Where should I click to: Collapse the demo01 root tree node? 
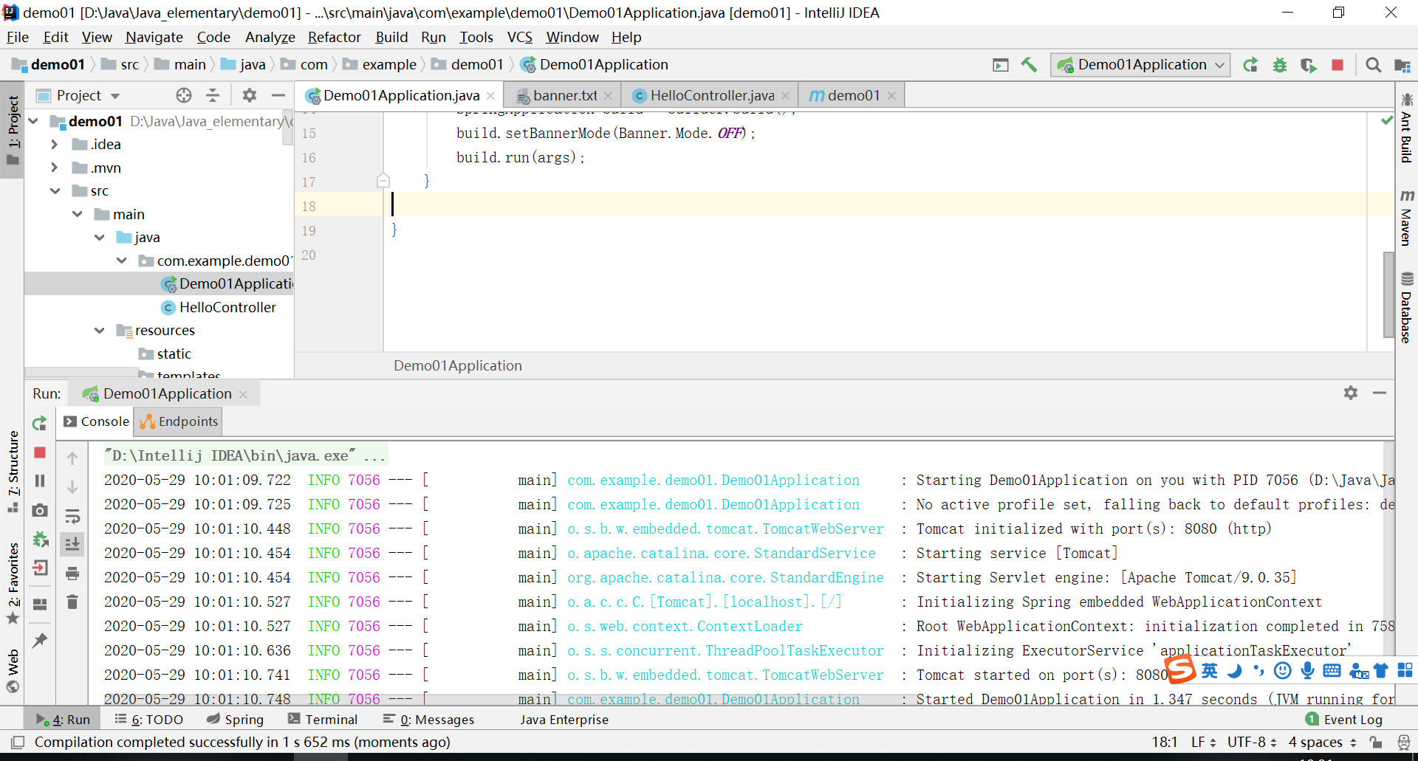[x=34, y=120]
